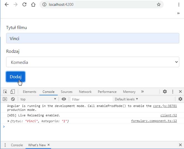
Task: Toggle the device toolbar icon
Action: coord(12,92)
